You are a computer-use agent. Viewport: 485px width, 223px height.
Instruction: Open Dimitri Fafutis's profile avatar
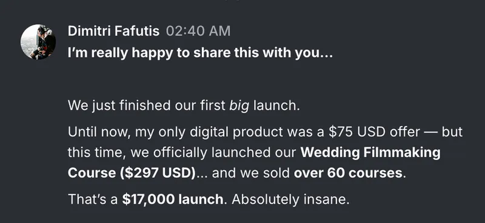38,42
